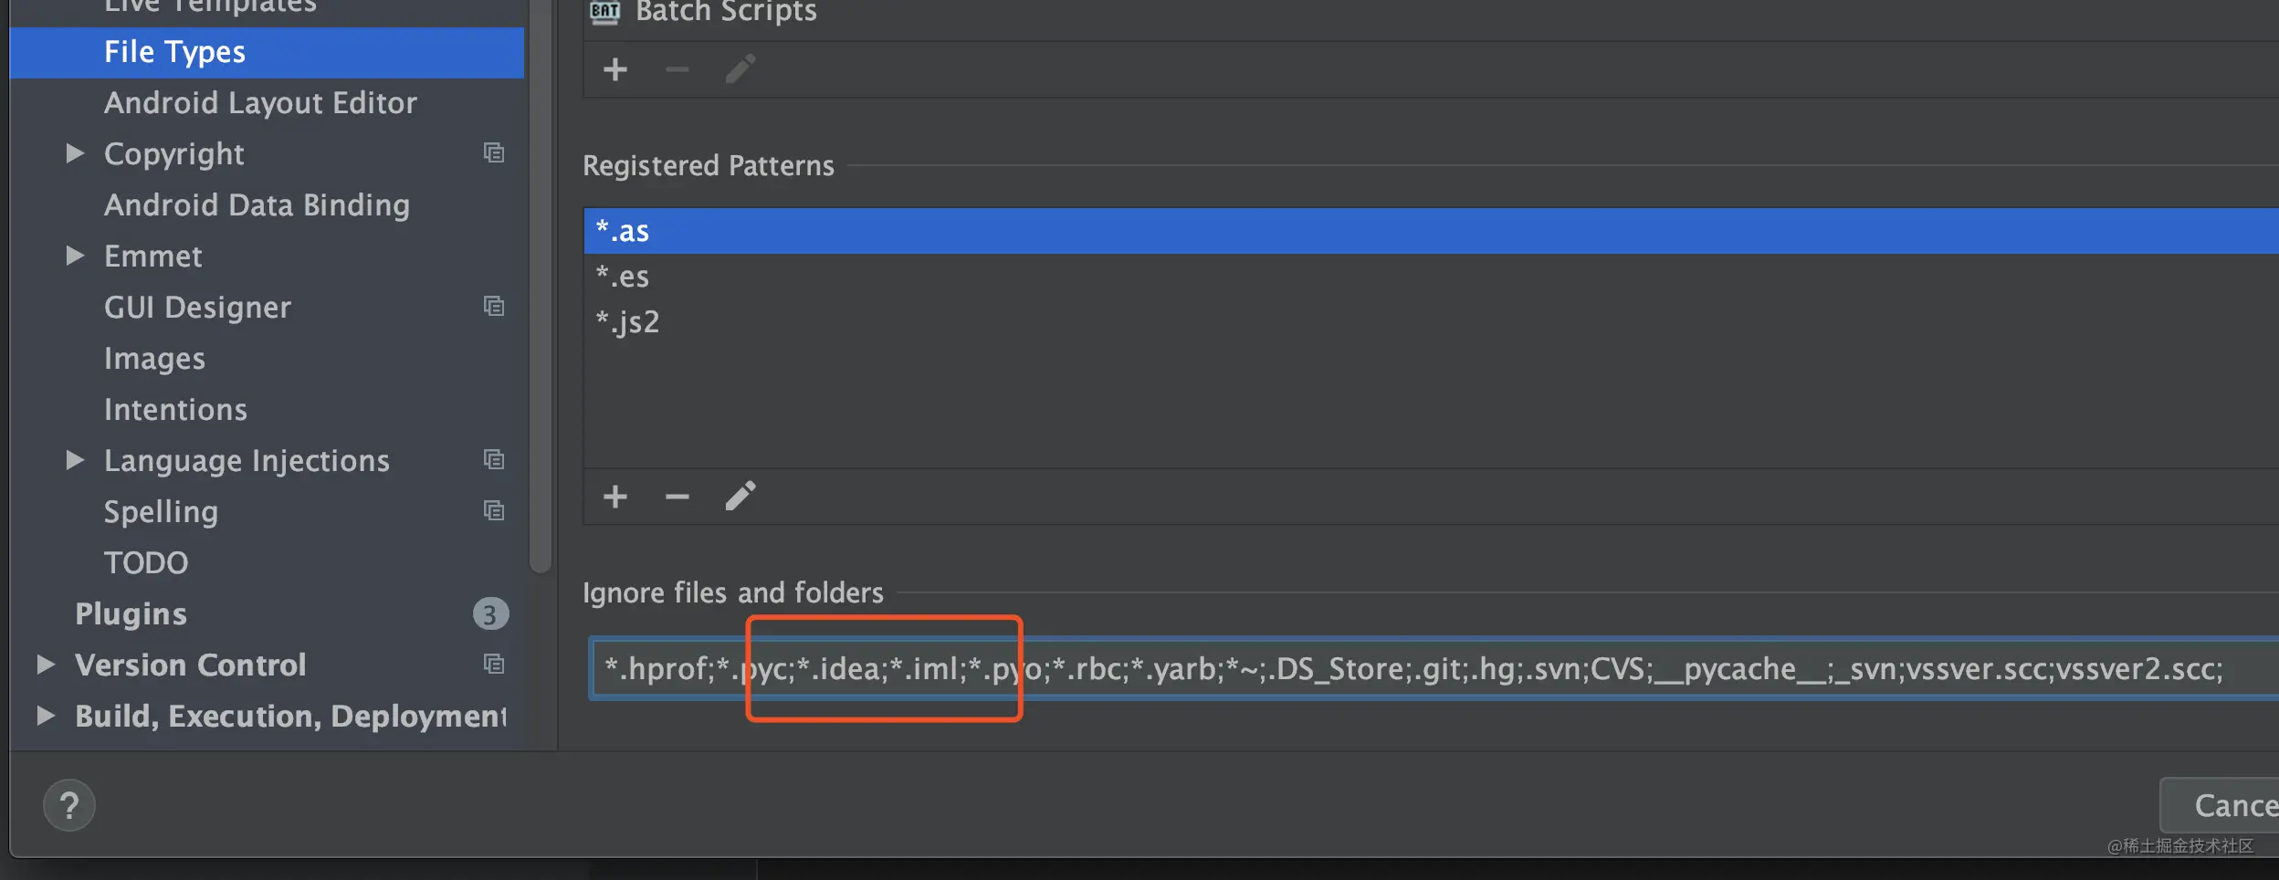Edit the selected registered pattern
Viewport: 2279px width, 880px height.
point(740,497)
